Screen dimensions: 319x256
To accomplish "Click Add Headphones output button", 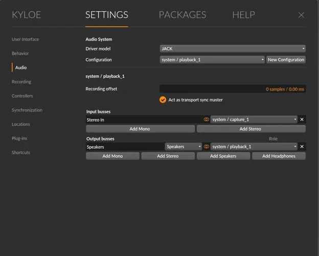I will [279, 156].
